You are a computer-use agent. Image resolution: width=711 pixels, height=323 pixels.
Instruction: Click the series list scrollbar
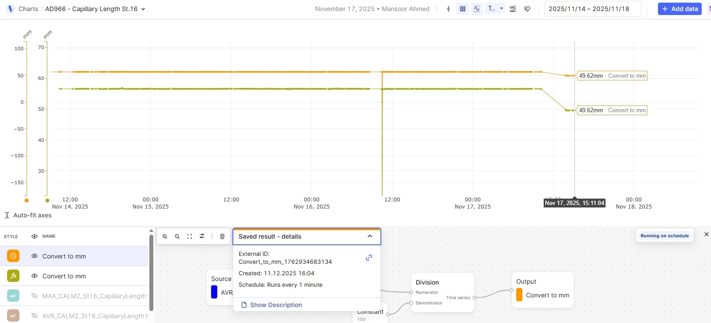click(151, 272)
